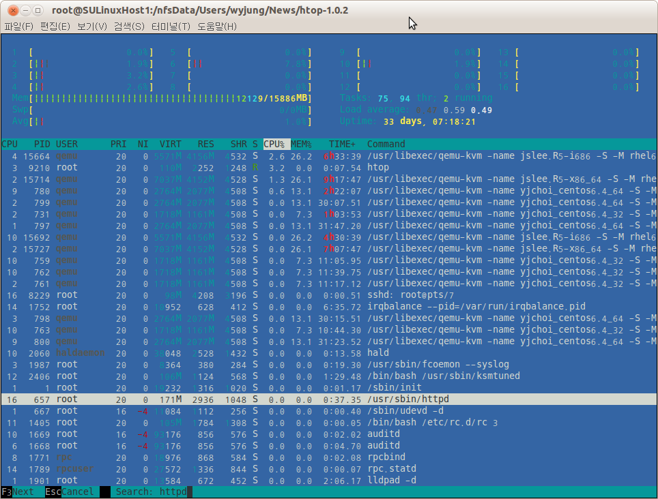Sort by the RES column header

pos(205,144)
